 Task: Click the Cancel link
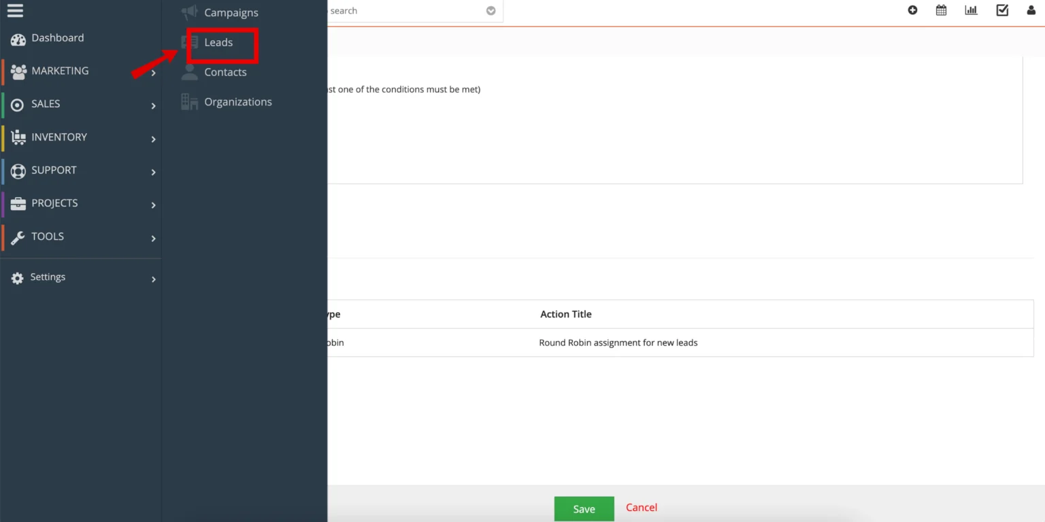640,508
